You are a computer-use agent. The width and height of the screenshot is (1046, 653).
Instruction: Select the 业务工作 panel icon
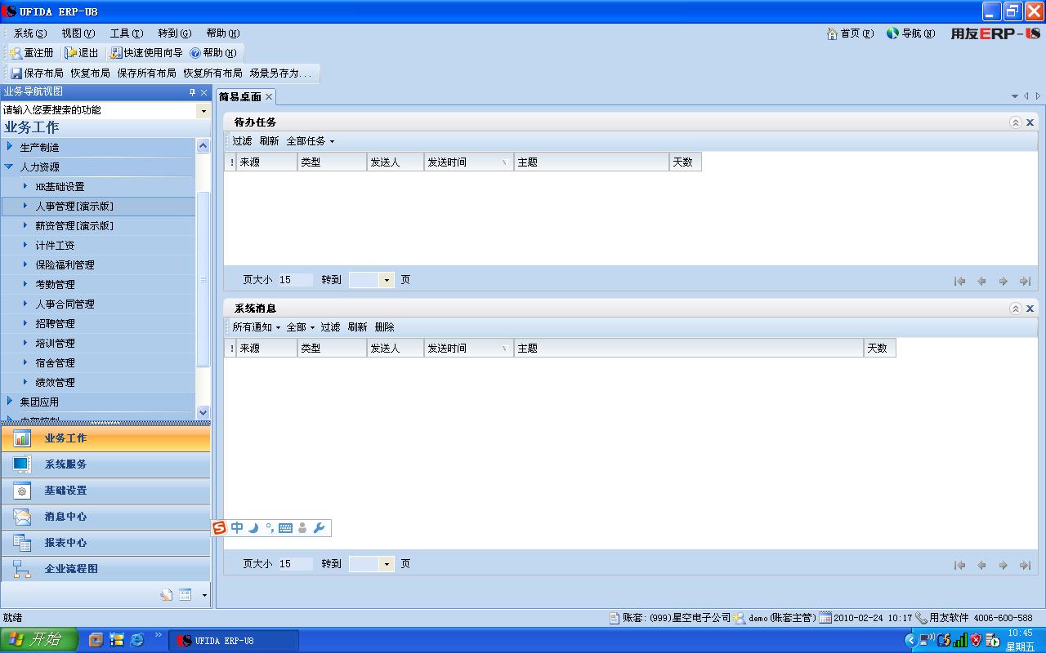pyautogui.click(x=22, y=438)
